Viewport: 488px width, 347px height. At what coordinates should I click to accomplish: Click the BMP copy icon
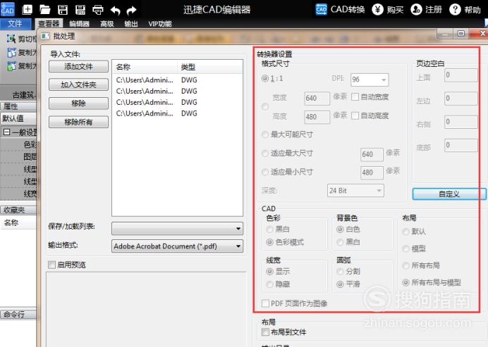(11, 65)
